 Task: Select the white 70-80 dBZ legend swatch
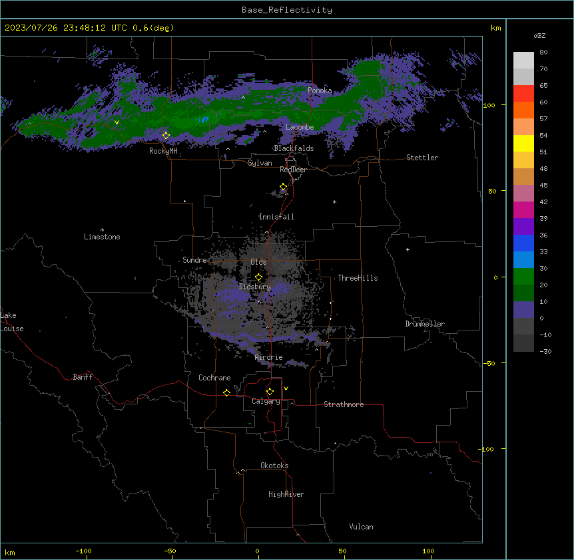pos(523,61)
